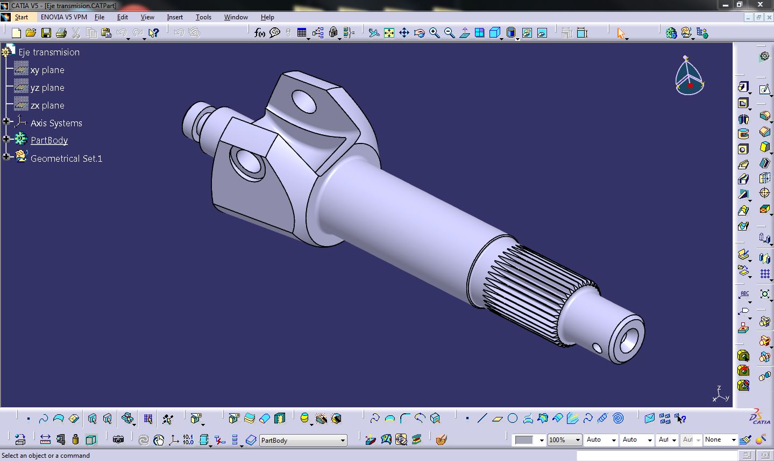Open the None layer dropdown
Viewport: 774px width, 461px height.
[x=733, y=440]
